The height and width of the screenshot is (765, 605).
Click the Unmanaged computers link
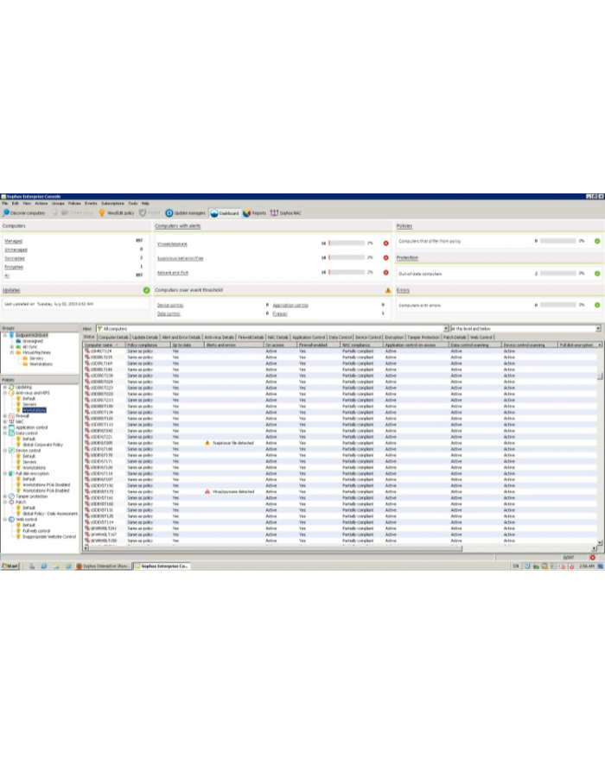point(16,250)
